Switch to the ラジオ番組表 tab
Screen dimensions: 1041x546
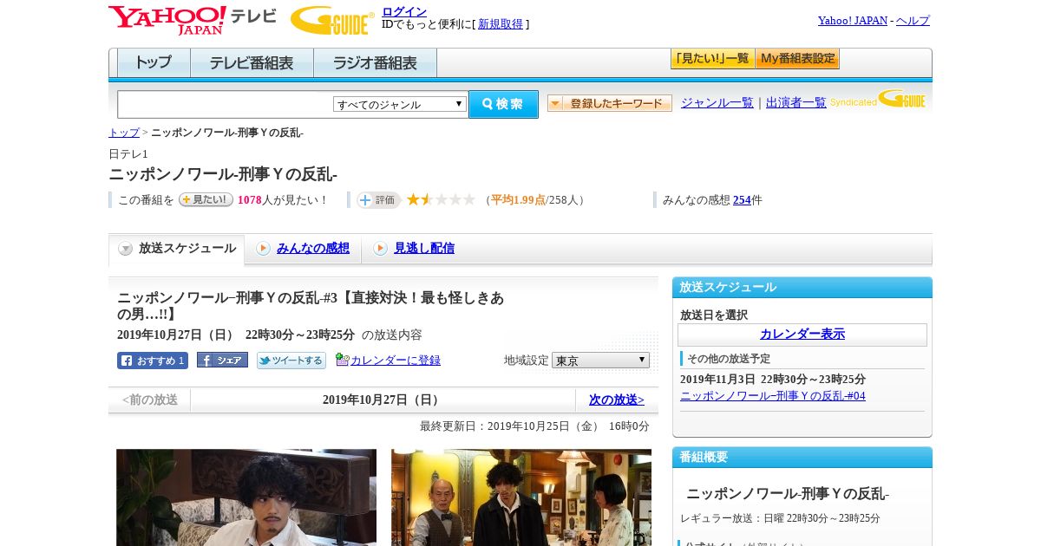pos(375,63)
